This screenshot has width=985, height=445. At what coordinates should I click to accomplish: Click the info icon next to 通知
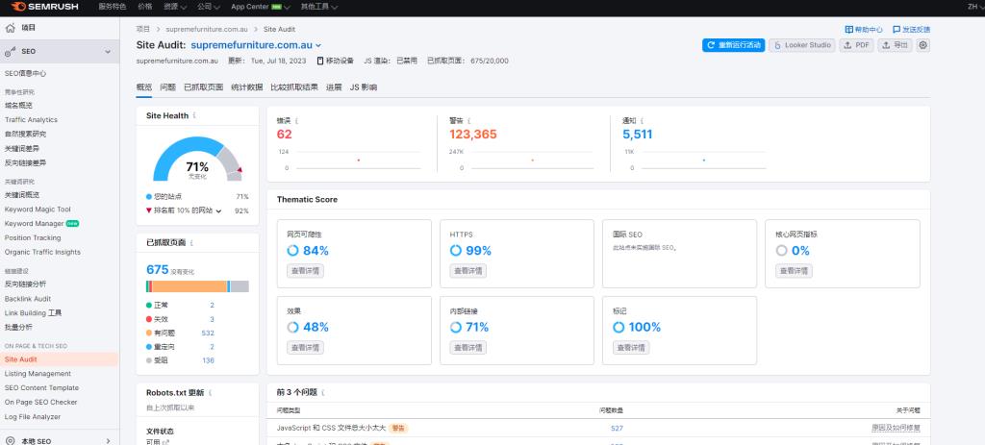[642, 120]
